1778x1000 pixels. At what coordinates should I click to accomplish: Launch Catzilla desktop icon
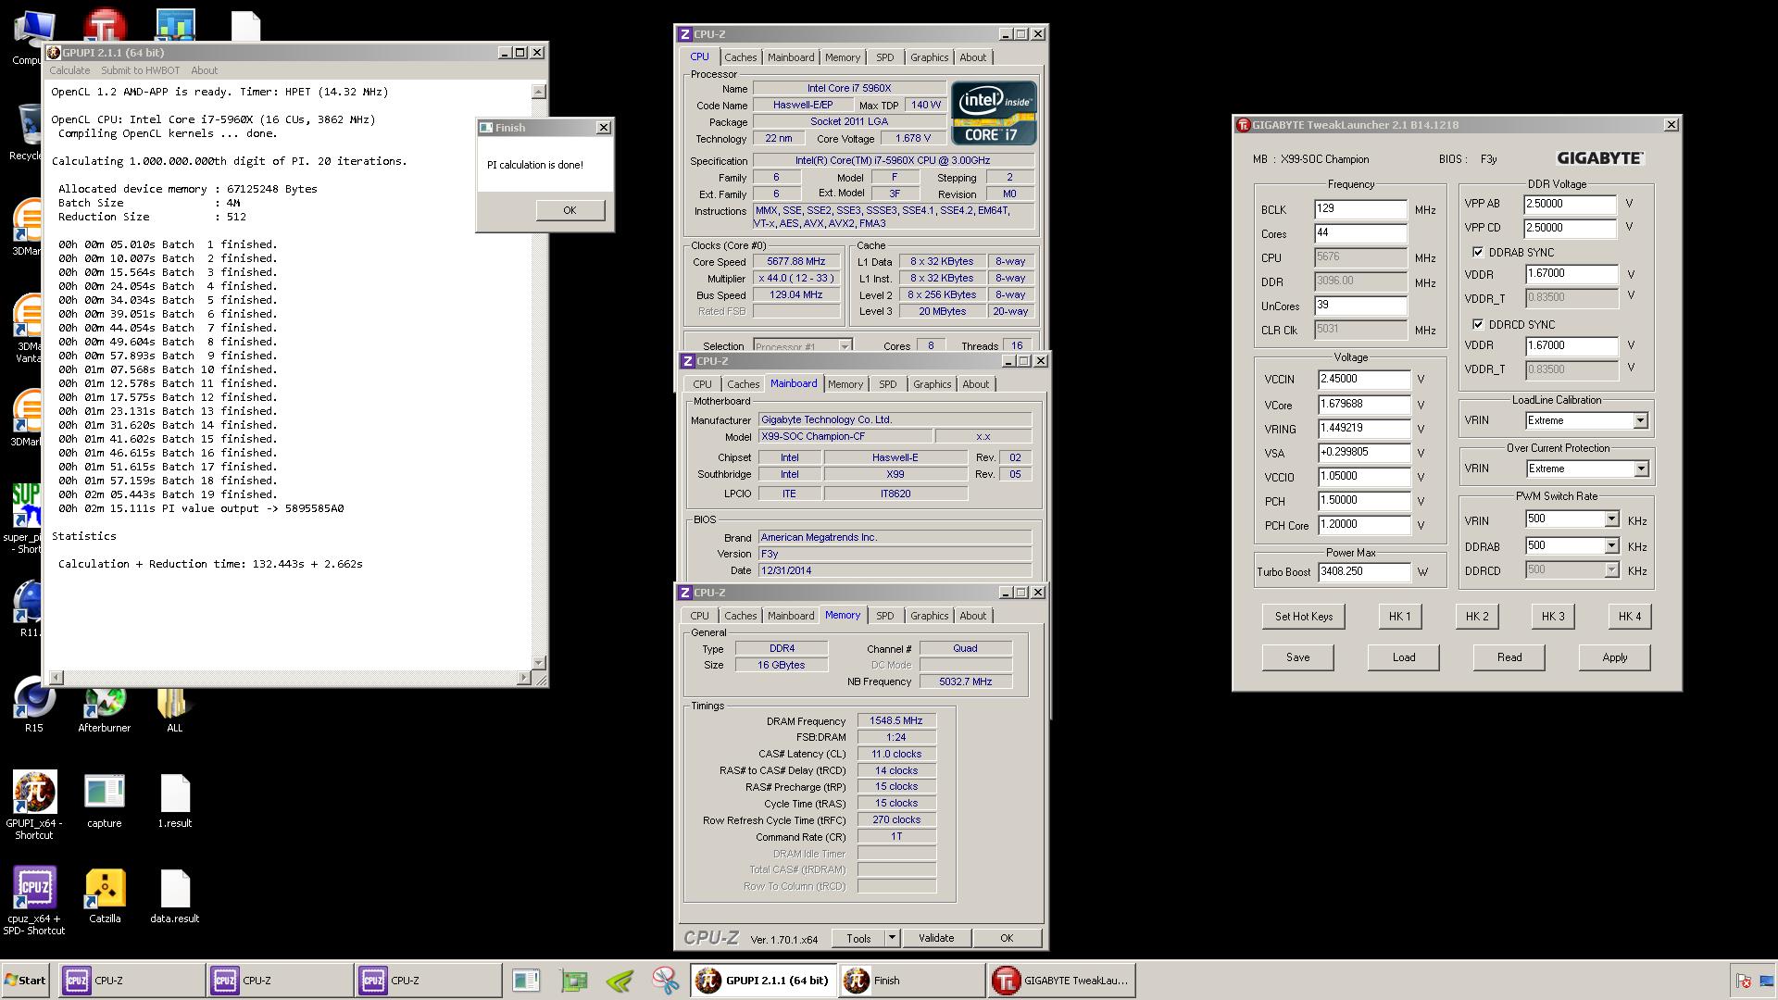[x=105, y=896]
